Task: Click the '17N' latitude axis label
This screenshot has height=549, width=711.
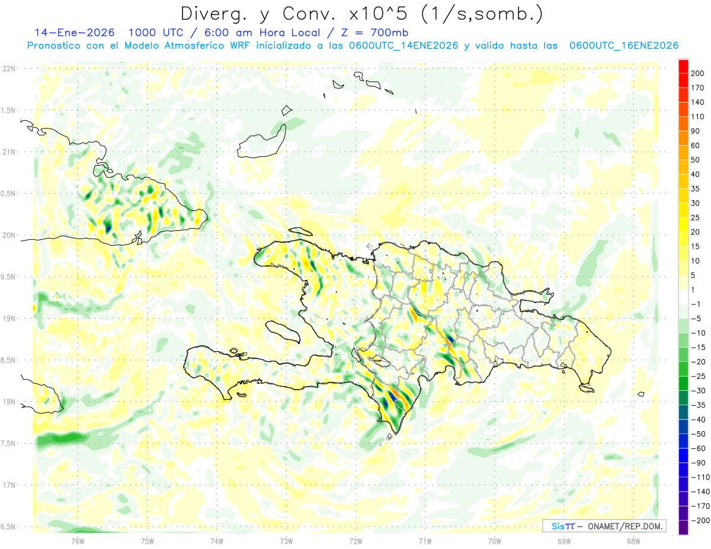Action: tap(8, 485)
